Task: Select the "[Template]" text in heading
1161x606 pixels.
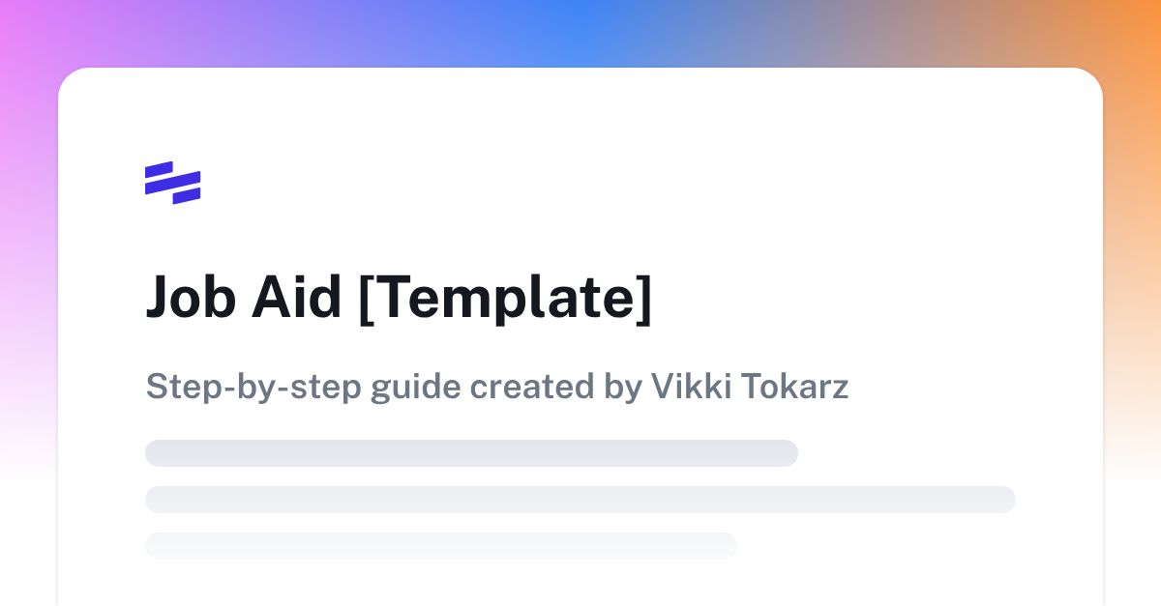Action: [505, 299]
